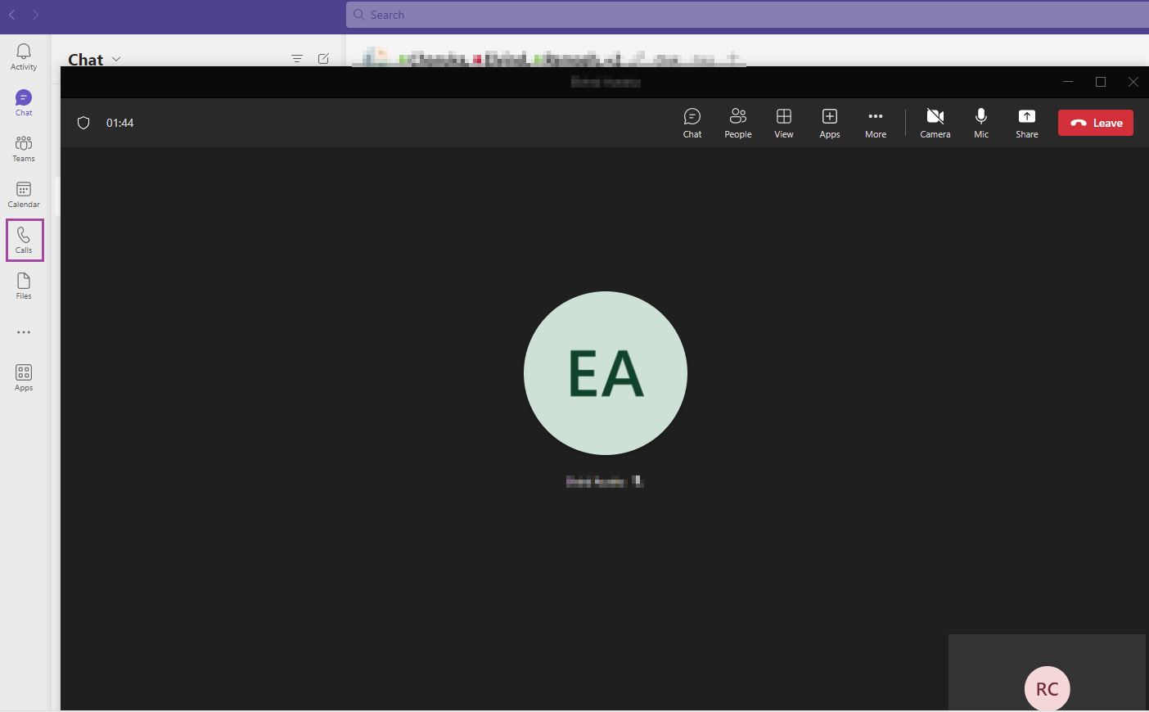Open the Calendar in sidebar
Image resolution: width=1149 pixels, height=712 pixels.
point(24,195)
